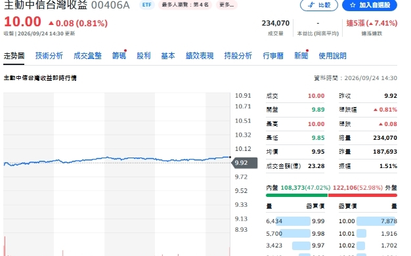
Task: Click the compare arrows icon in 比較
Action: pyautogui.click(x=311, y=5)
